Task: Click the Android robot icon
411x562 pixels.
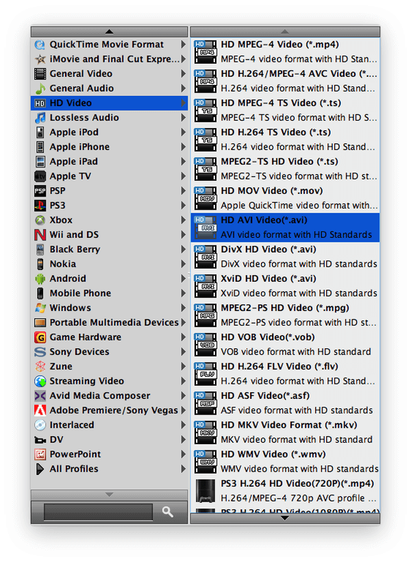Action: click(40, 279)
